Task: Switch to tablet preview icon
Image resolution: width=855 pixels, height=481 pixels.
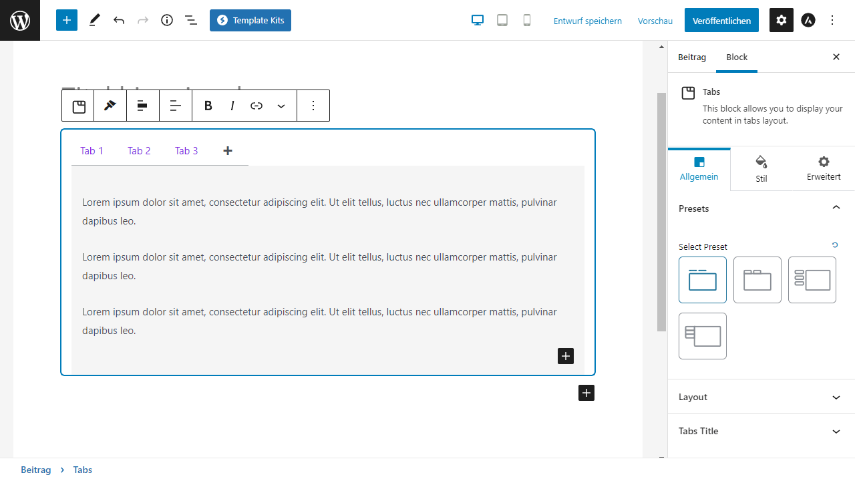Action: (502, 20)
